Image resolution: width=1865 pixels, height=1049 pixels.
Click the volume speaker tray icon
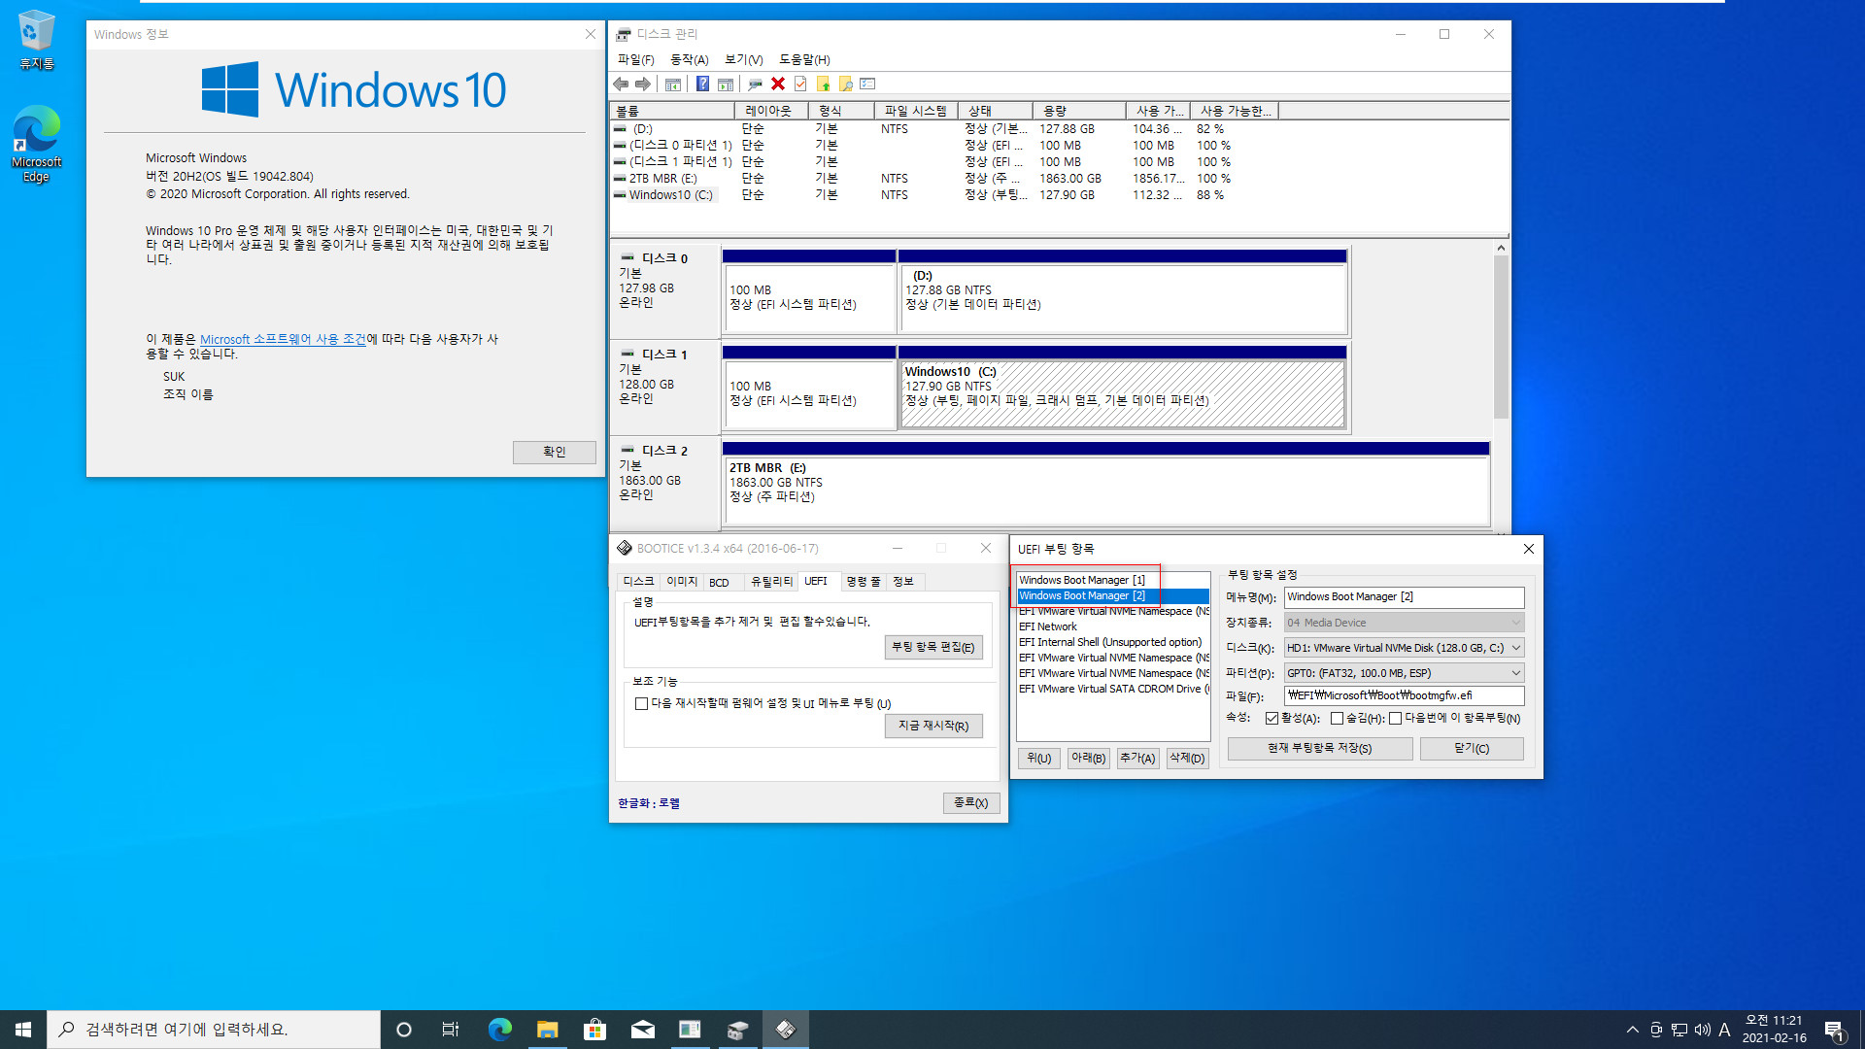(1702, 1030)
